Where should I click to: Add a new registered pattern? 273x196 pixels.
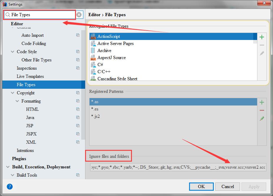262,102
